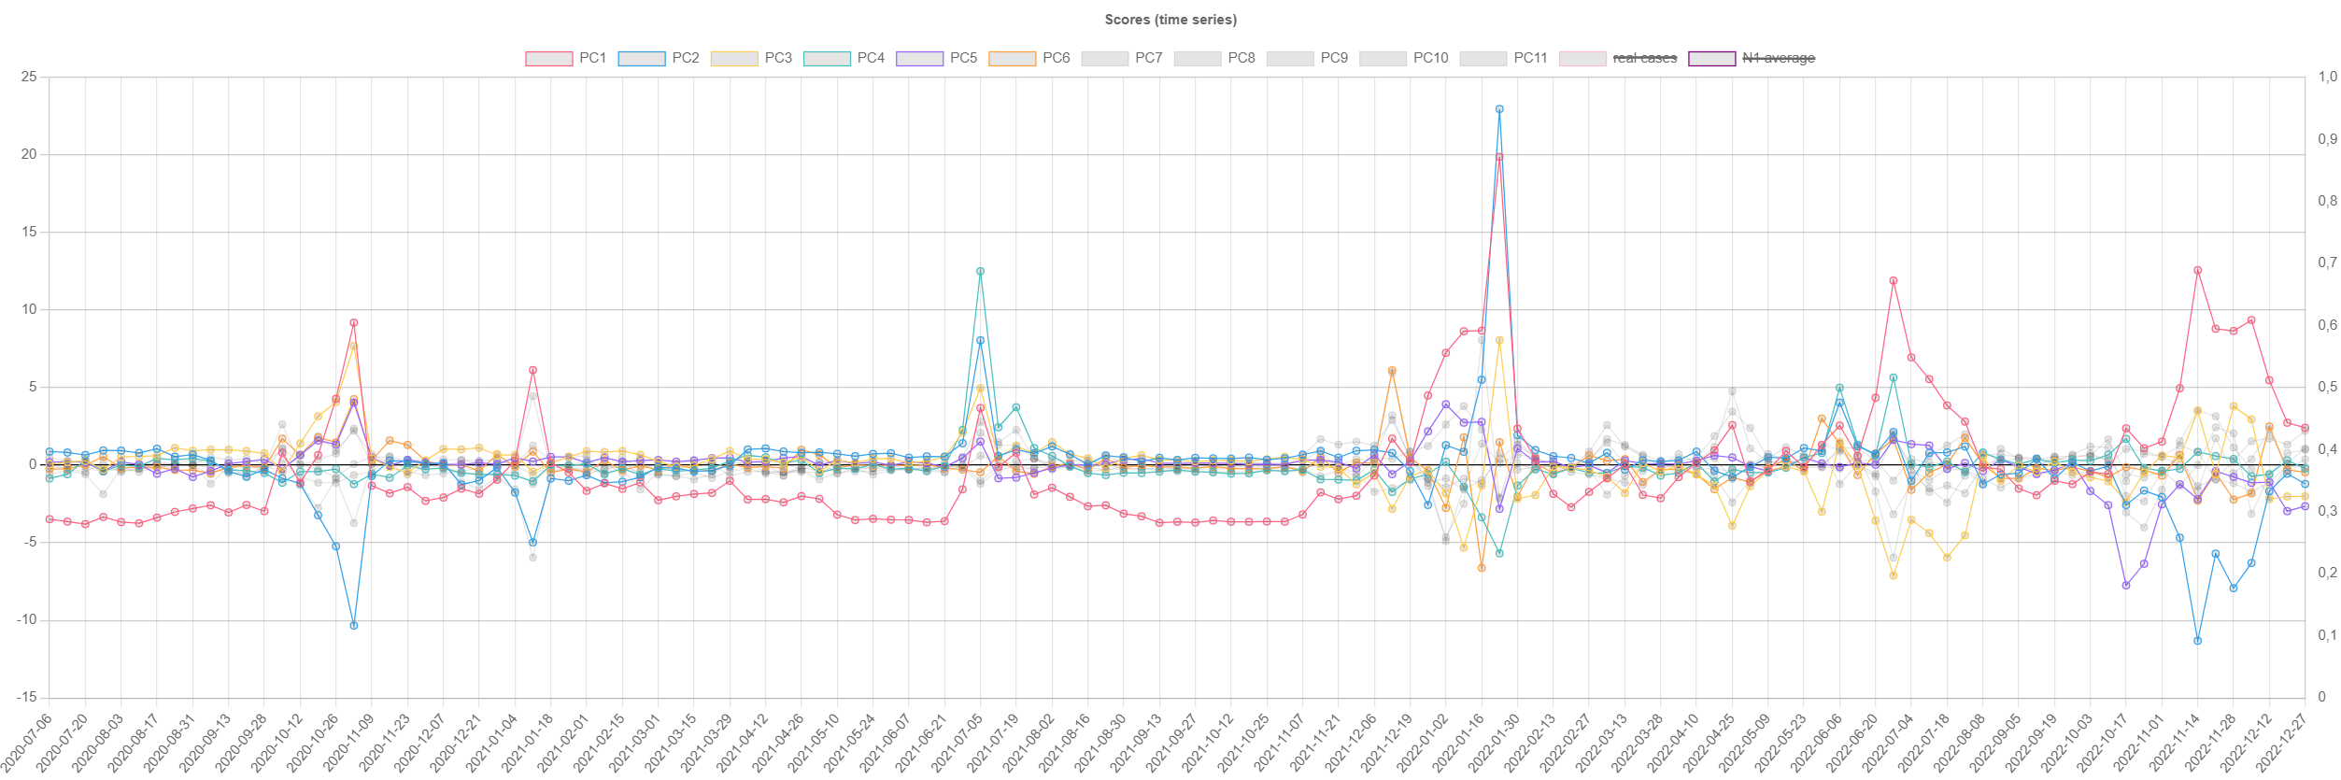This screenshot has width=2341, height=780.
Task: Click PC1 spike point at 2021-01-11
Action: click(532, 370)
